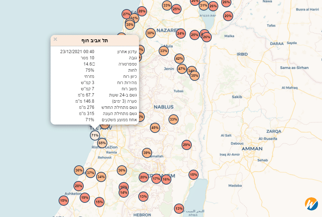Click the DARAA city label
Viewport: 322px width, 217px height.
tap(277, 44)
